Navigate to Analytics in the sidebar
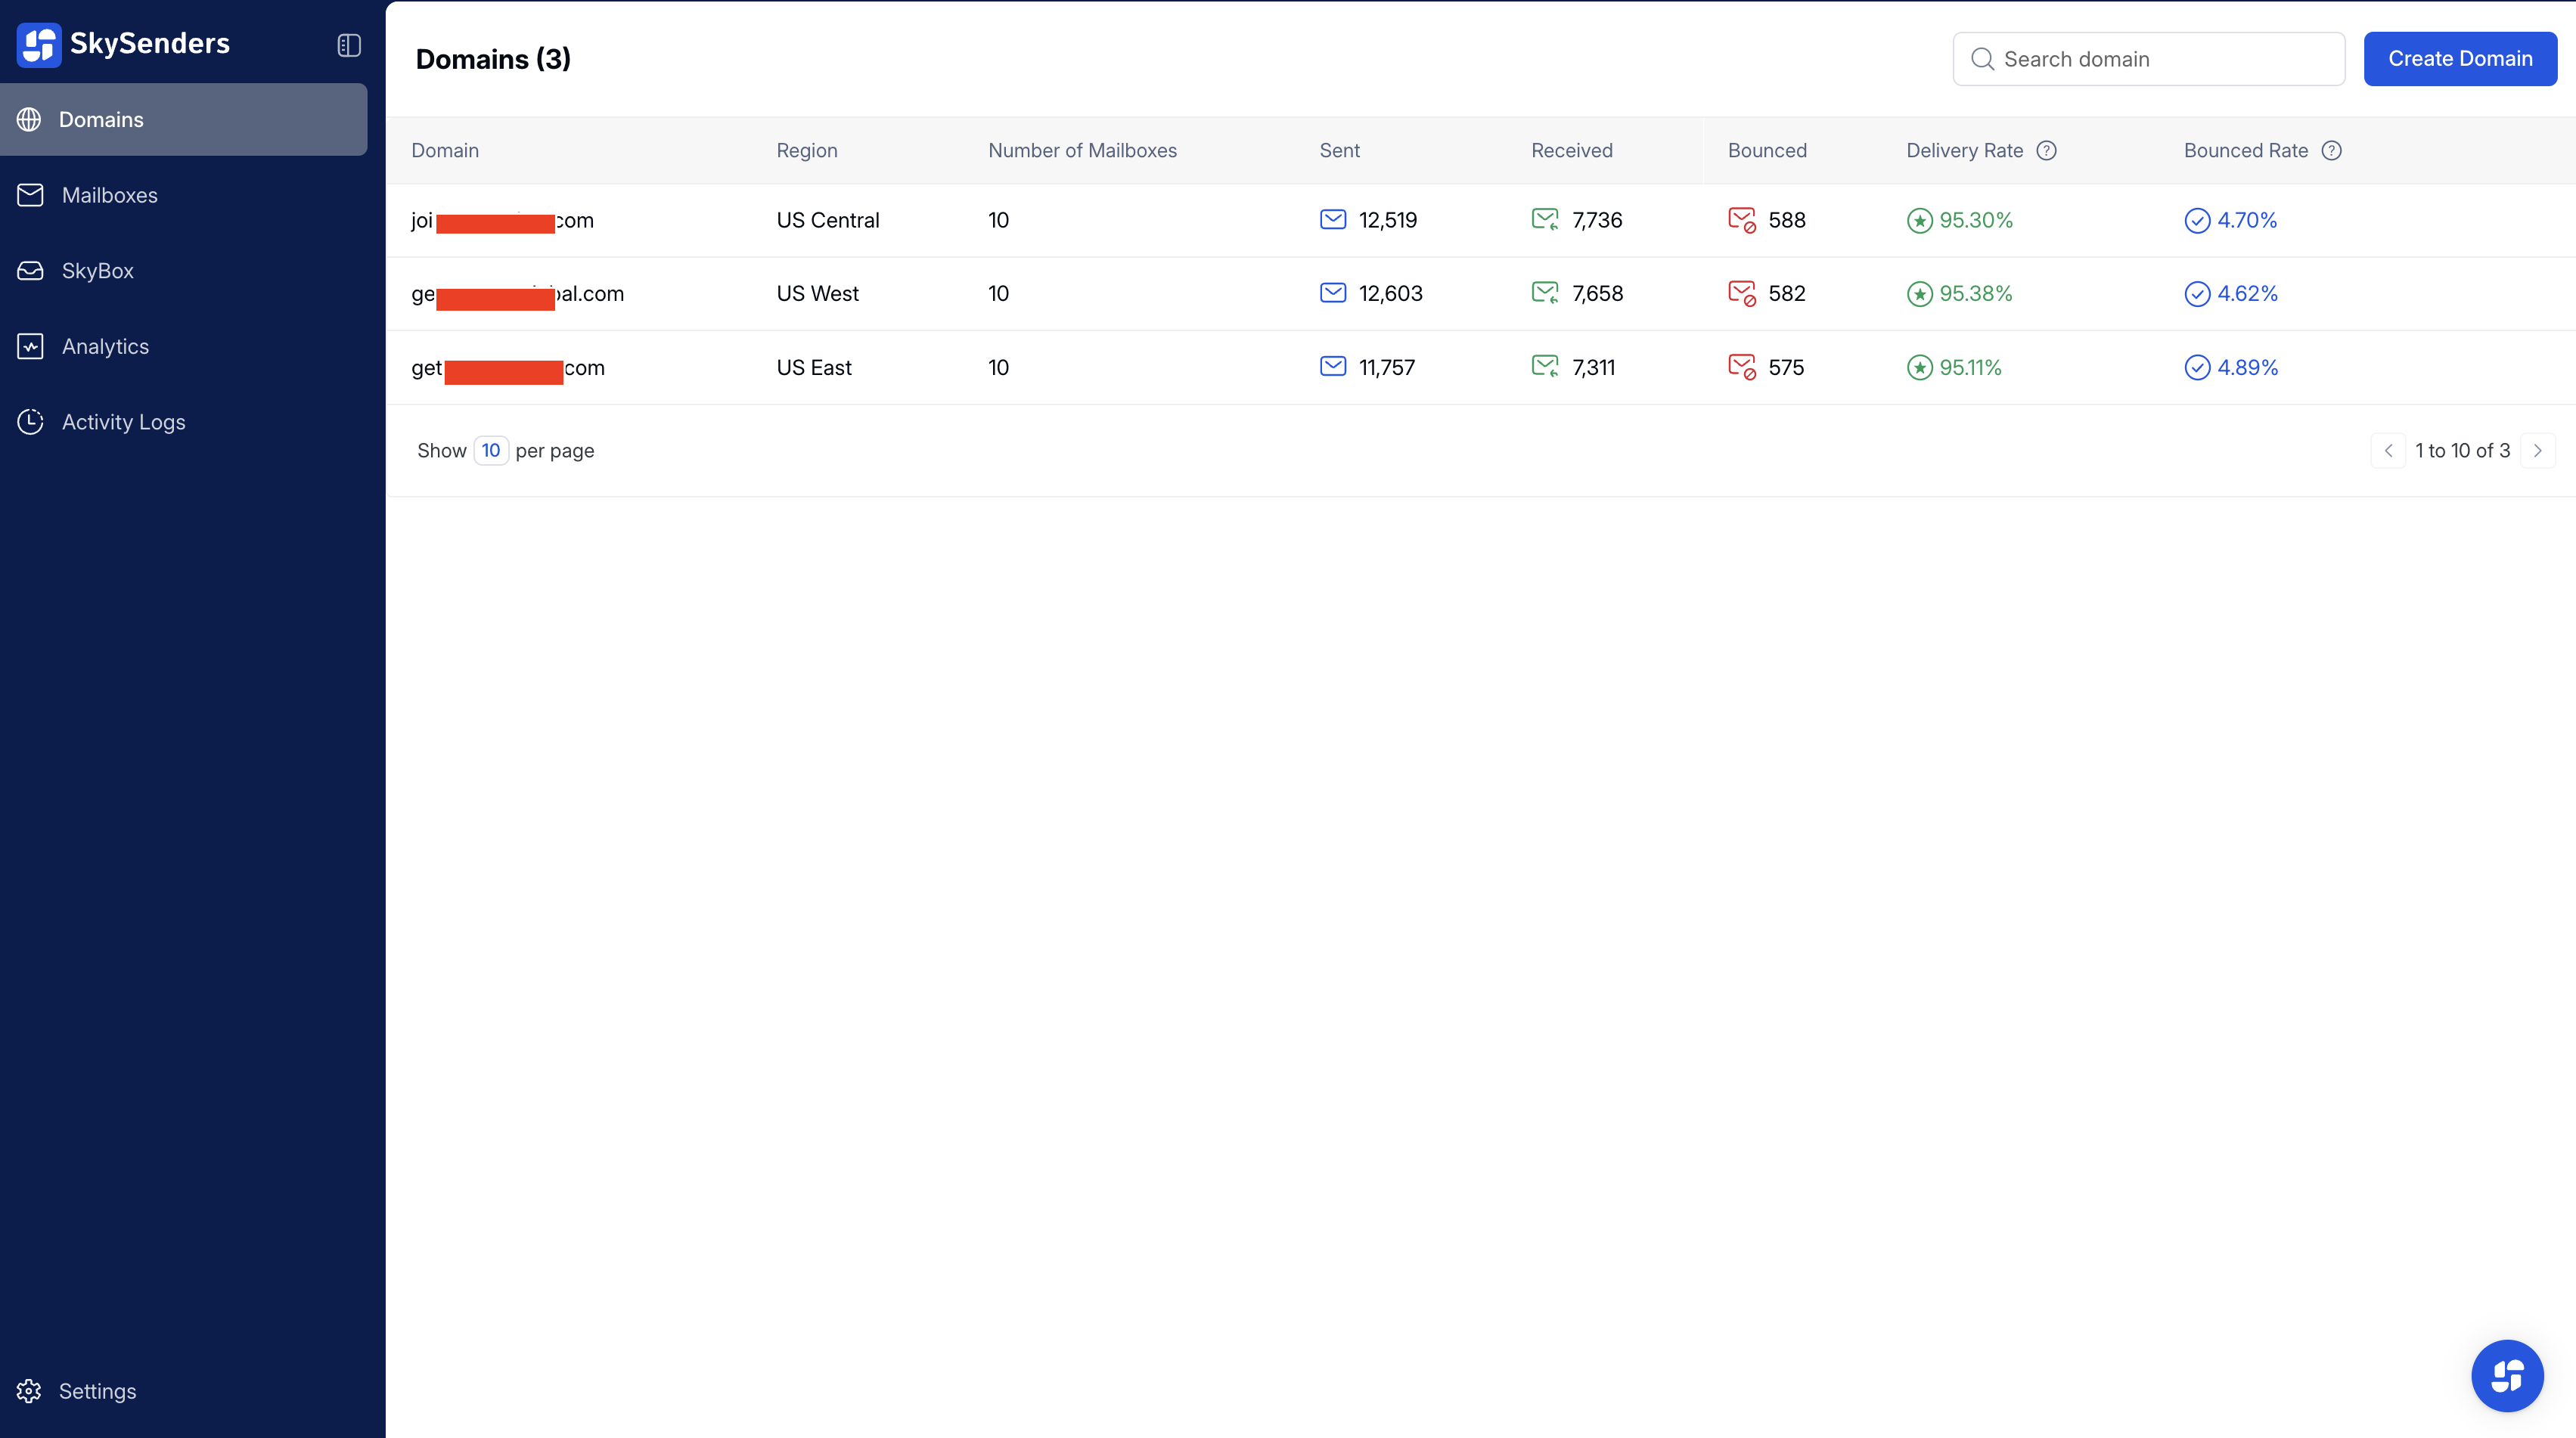 click(x=105, y=347)
